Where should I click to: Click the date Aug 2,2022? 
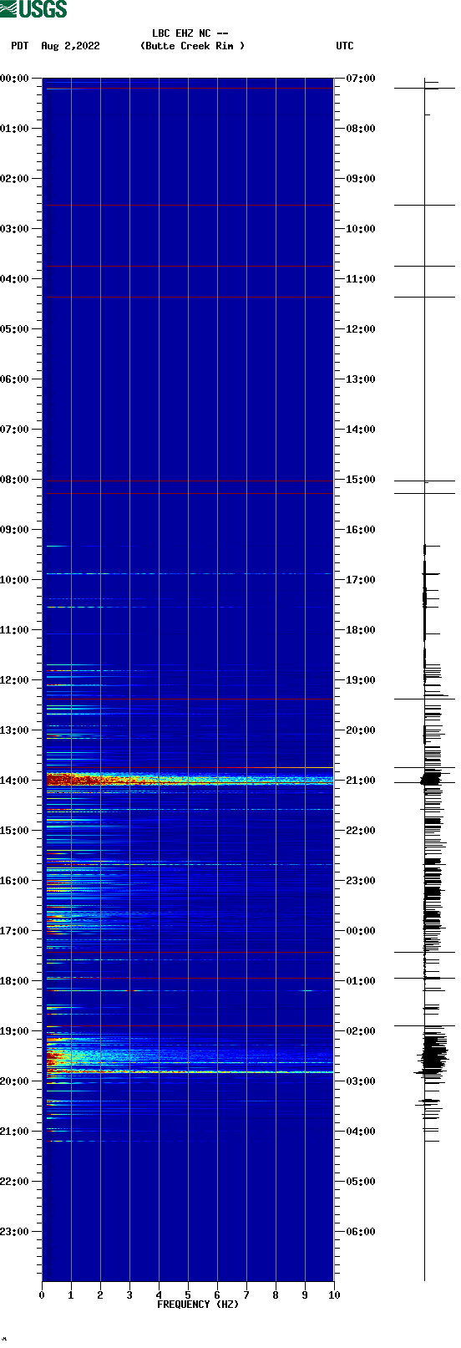click(70, 46)
